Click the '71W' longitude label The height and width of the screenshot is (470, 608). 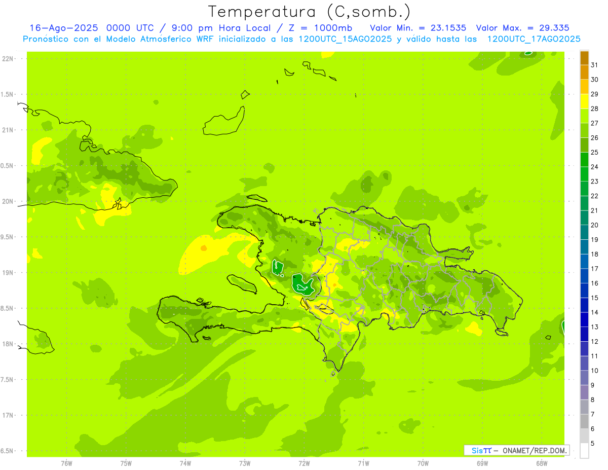coord(363,463)
